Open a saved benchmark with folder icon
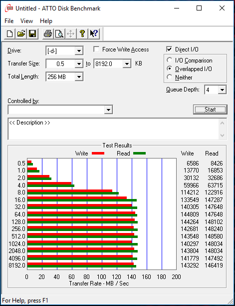Image resolution: width=235 pixels, height=306 pixels. [x=21, y=34]
